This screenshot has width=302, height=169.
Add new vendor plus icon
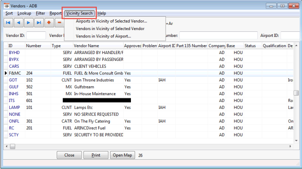[49, 23]
